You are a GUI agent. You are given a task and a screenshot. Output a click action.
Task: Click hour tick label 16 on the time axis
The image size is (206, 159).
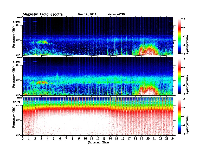123,139
